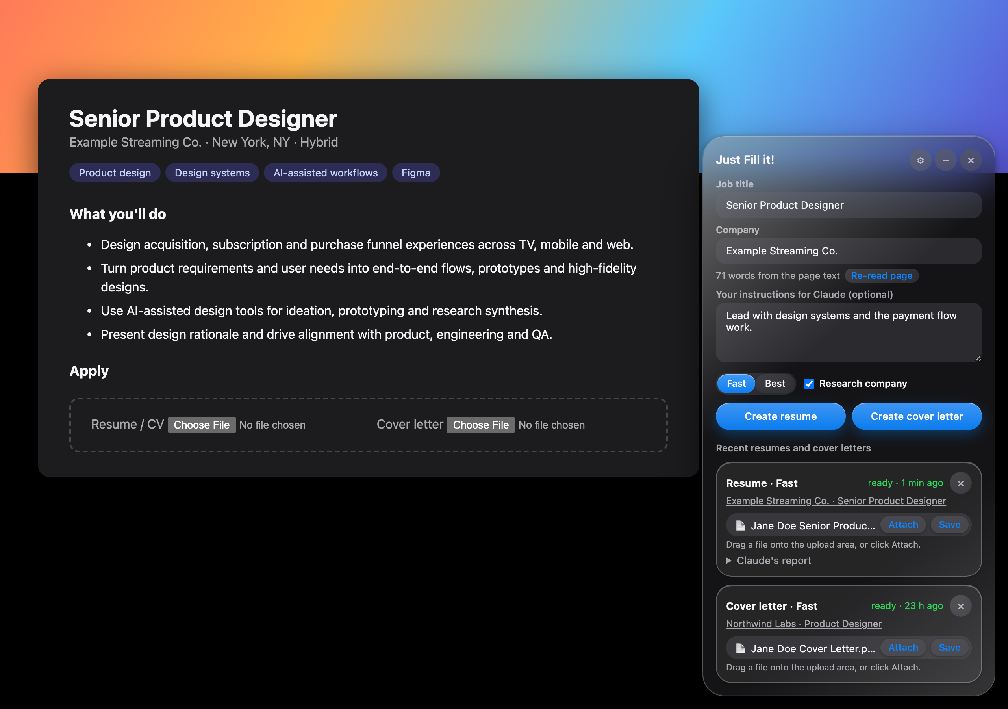Viewport: 1008px width, 709px height.
Task: Open the Just Fill it! settings gear
Action: click(920, 160)
